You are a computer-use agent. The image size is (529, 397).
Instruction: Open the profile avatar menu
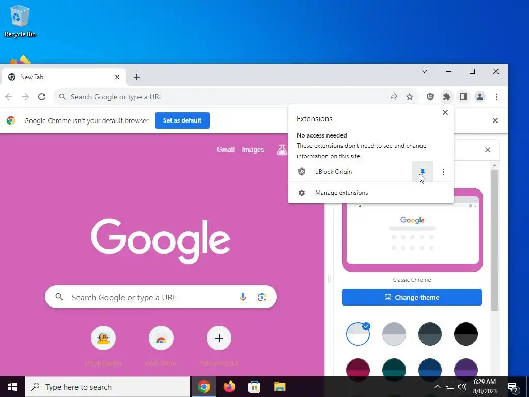point(480,97)
